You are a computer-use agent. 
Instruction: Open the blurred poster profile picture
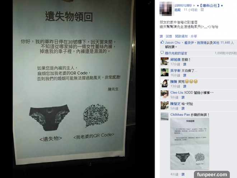click(x=166, y=8)
